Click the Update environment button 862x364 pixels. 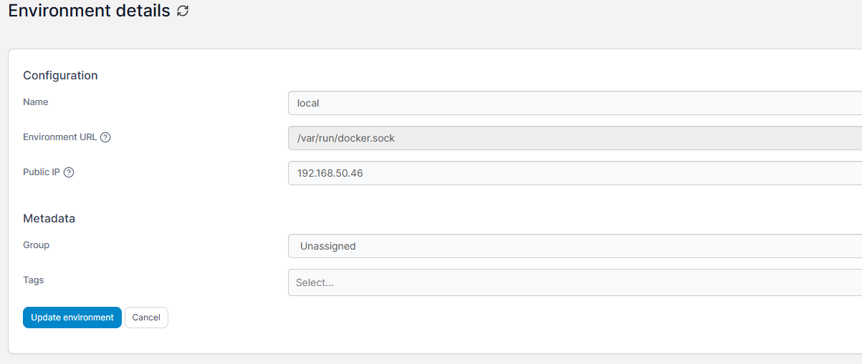72,318
